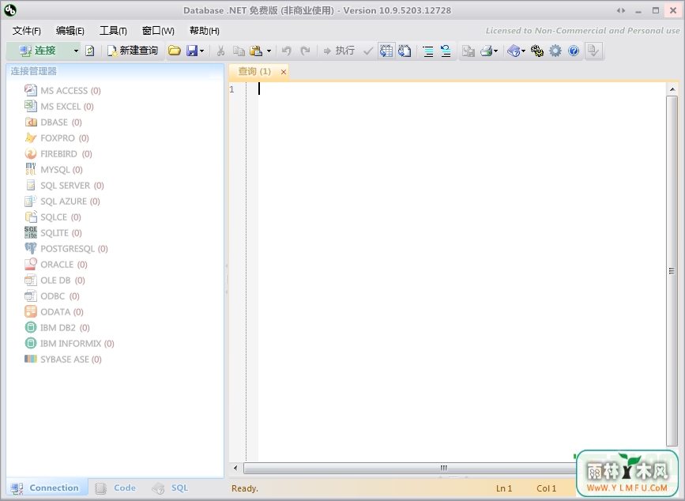
Task: Select MS ACCESS (0) in connection tree
Action: coord(70,90)
